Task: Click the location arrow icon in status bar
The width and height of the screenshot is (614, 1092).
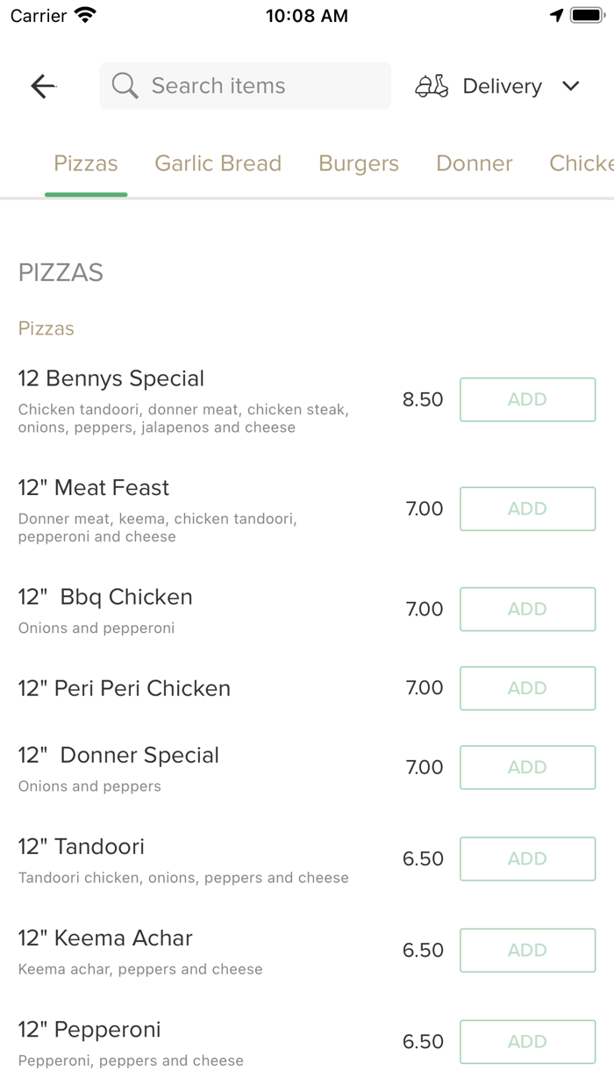Action: (556, 14)
